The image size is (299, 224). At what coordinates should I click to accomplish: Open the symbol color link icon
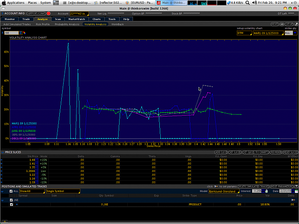pyautogui.click(x=24, y=33)
